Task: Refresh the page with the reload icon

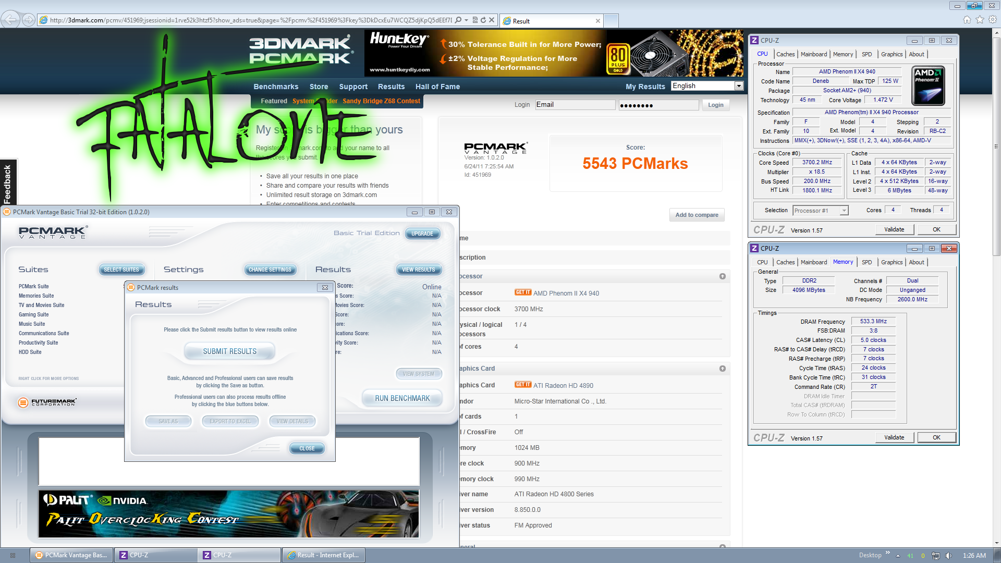Action: click(483, 20)
